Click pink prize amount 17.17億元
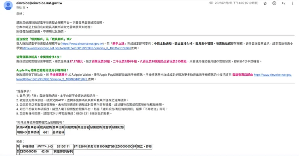This screenshot has width=299, height=156. [x=76, y=61]
